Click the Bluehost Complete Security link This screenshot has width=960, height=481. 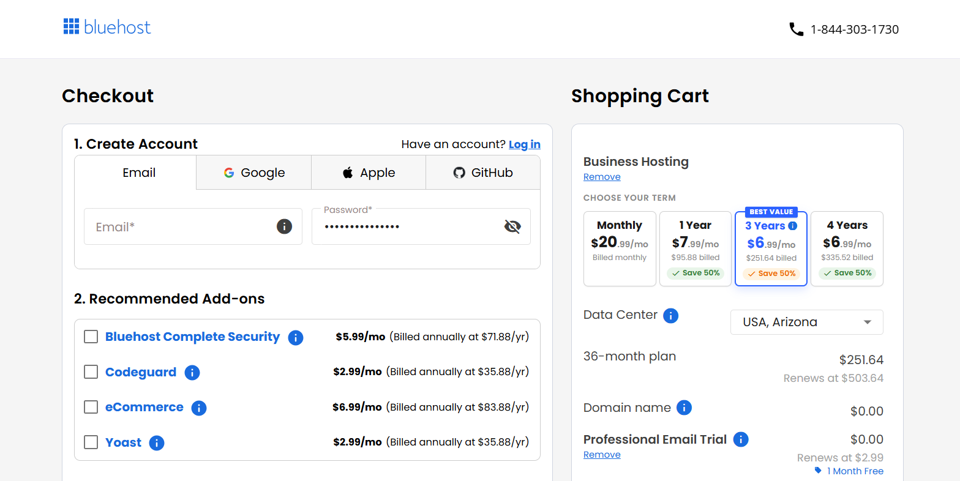(192, 337)
